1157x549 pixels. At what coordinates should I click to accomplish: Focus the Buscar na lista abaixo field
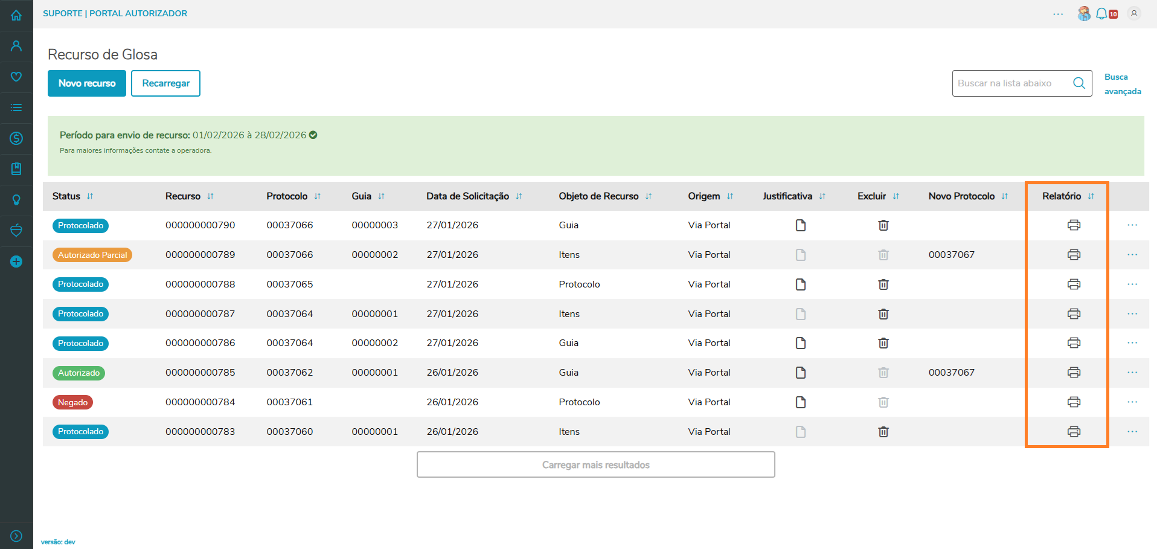coord(1011,83)
